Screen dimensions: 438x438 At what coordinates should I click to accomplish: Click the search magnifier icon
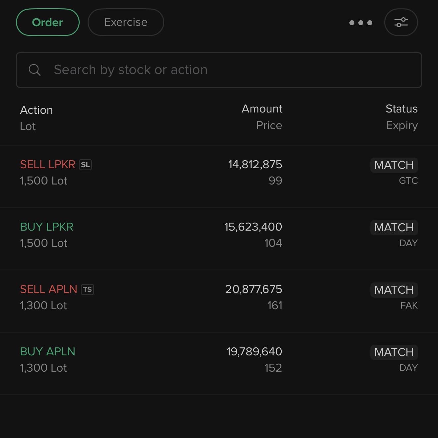pyautogui.click(x=35, y=70)
